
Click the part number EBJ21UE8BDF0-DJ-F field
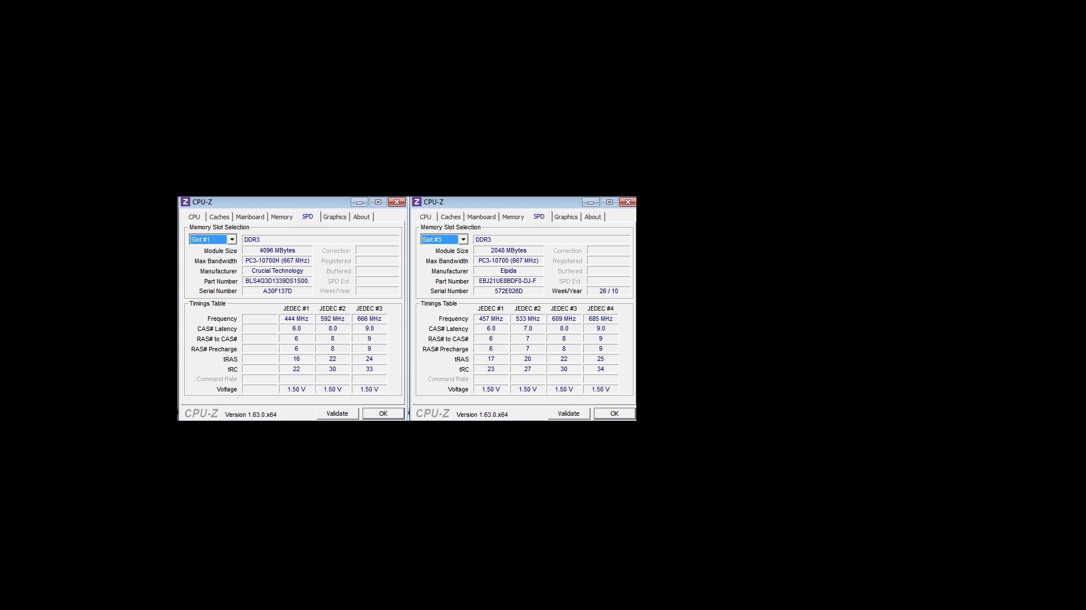(508, 281)
